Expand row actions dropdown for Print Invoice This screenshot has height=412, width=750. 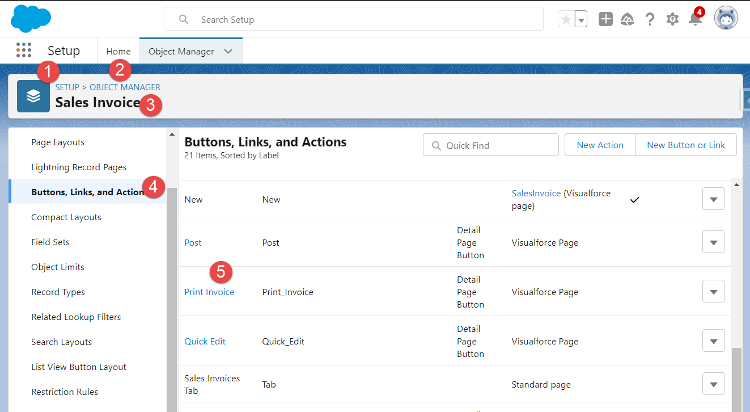pyautogui.click(x=714, y=292)
